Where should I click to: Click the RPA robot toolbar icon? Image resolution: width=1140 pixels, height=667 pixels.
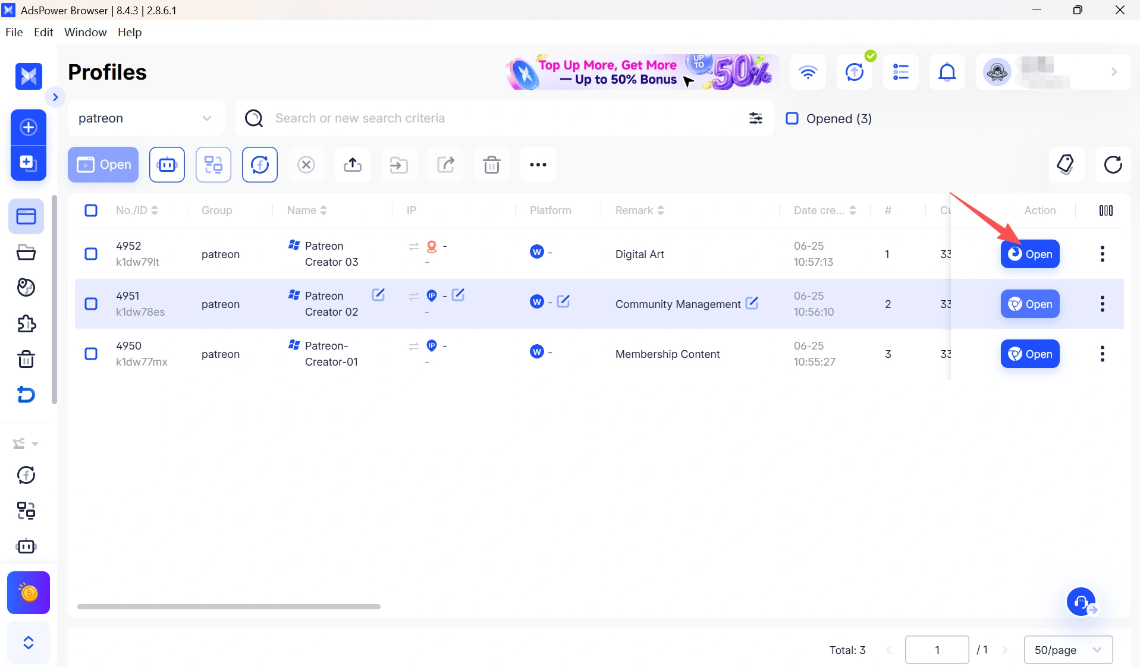[x=167, y=165]
